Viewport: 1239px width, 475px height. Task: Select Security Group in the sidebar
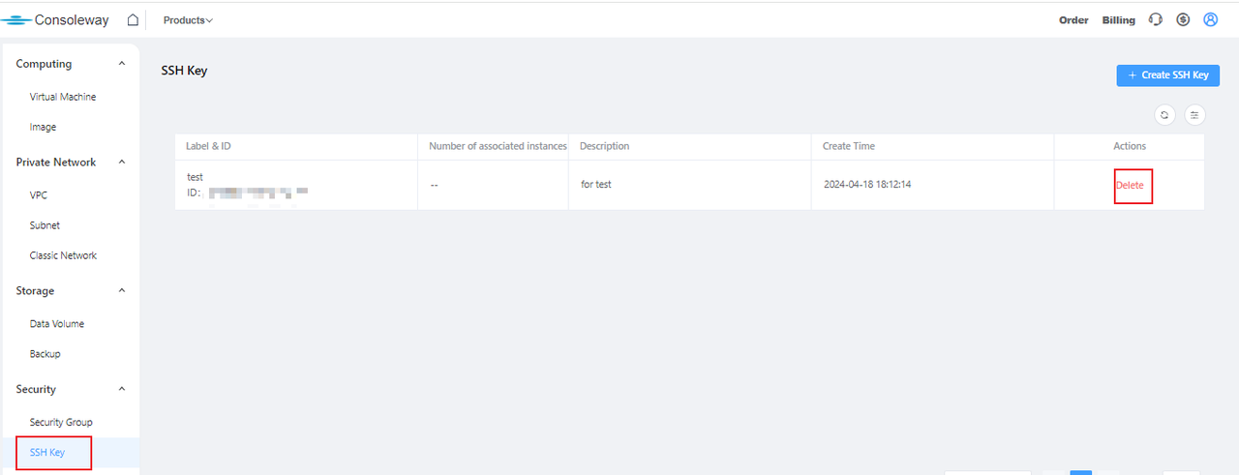[61, 423]
